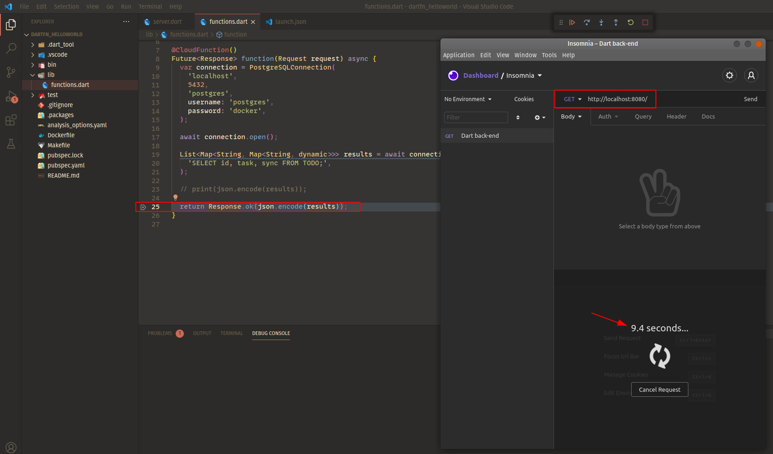Open pubspec.yaml in explorer
The image size is (773, 454).
(x=66, y=165)
